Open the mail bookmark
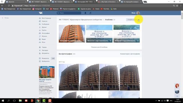This screenshot has height=103, width=183. pyautogui.click(x=46, y=9)
